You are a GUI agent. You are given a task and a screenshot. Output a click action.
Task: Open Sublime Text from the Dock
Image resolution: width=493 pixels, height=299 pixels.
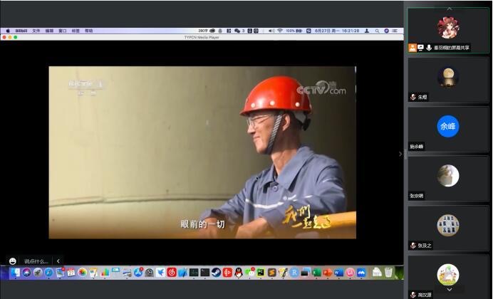click(272, 272)
